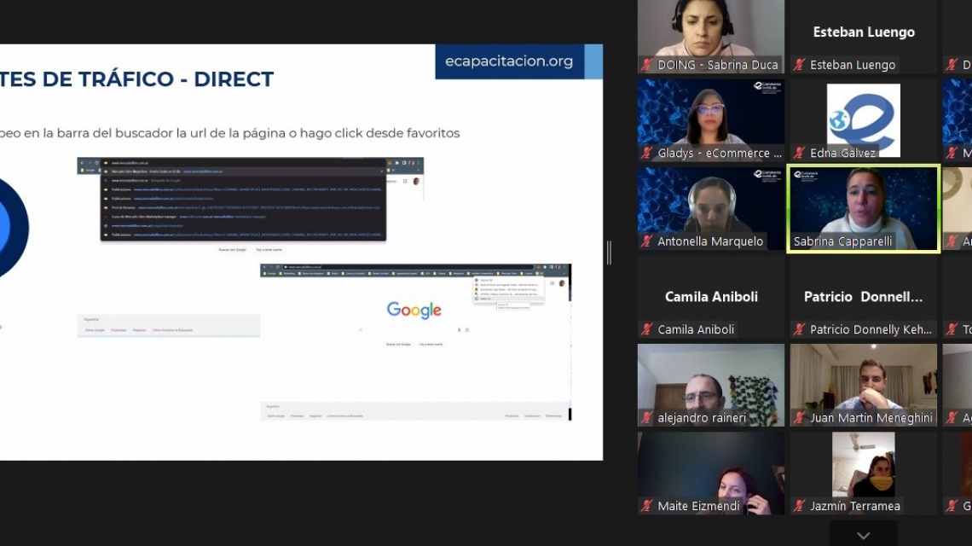Image resolution: width=972 pixels, height=546 pixels.
Task: Expand gallery with the down chevron arrow
Action: pos(863,536)
